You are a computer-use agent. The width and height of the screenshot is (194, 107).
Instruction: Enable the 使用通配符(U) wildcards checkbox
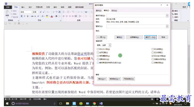click(98, 56)
